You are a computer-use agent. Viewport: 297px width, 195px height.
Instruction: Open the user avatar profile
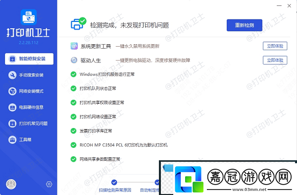11,184
